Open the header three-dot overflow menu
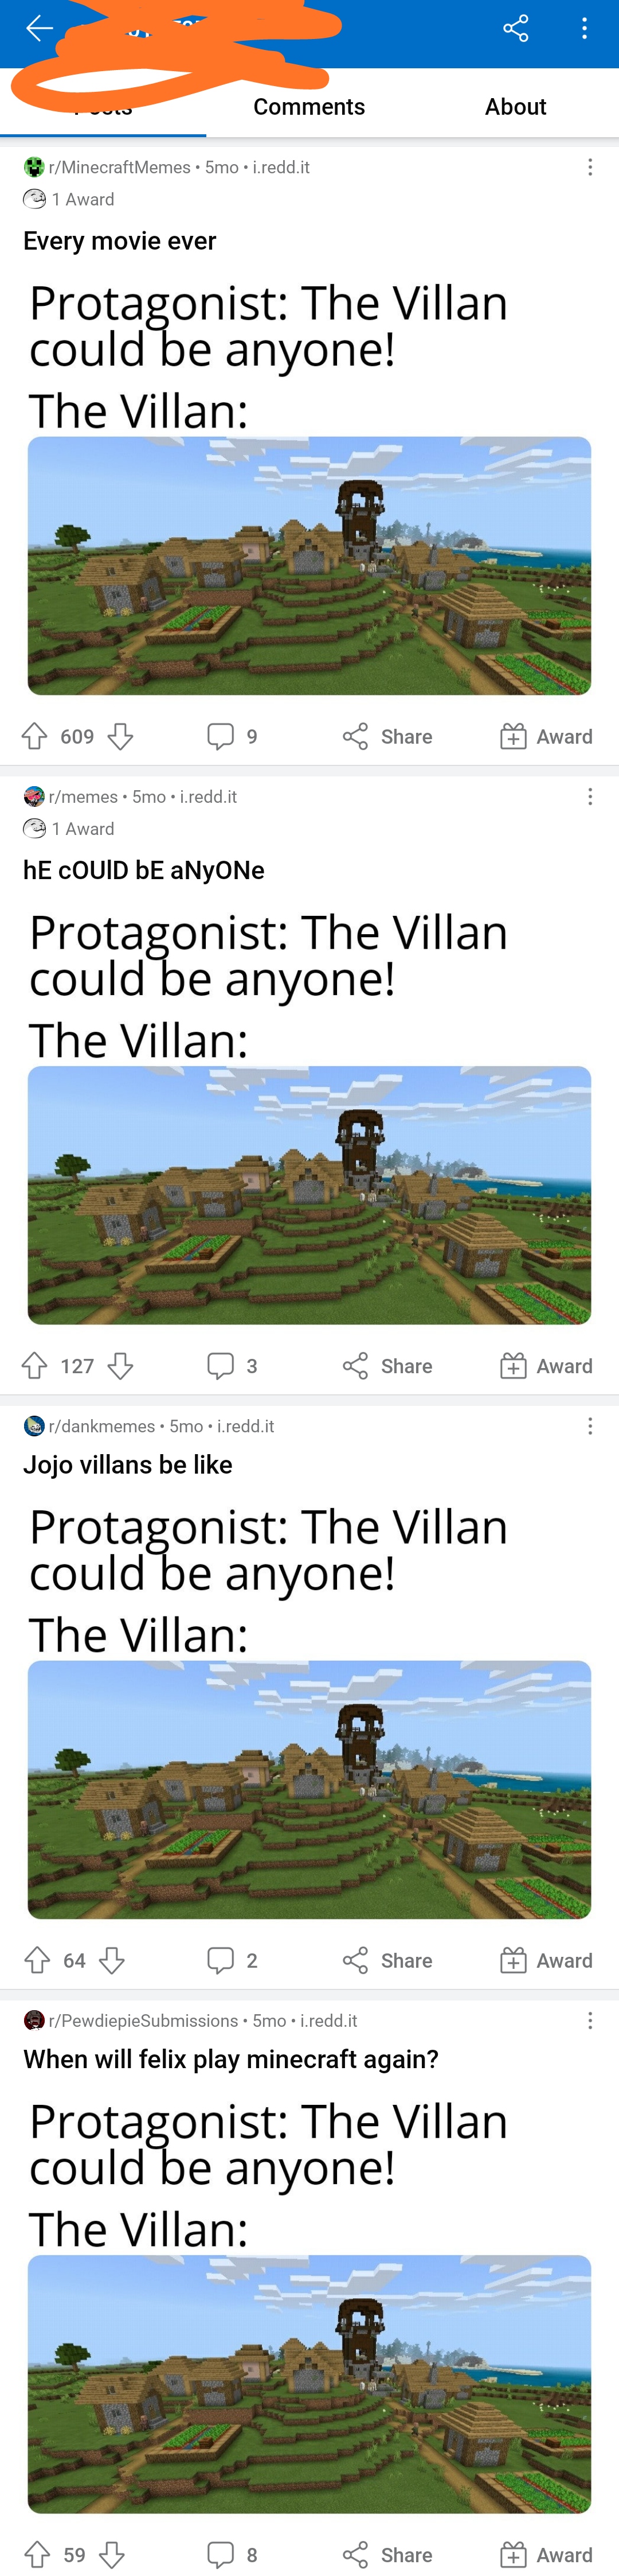 584,28
